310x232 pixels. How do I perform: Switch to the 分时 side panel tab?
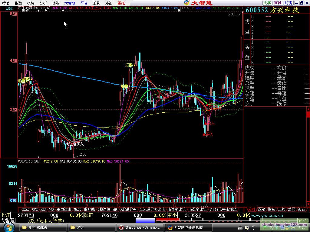pos(252,209)
